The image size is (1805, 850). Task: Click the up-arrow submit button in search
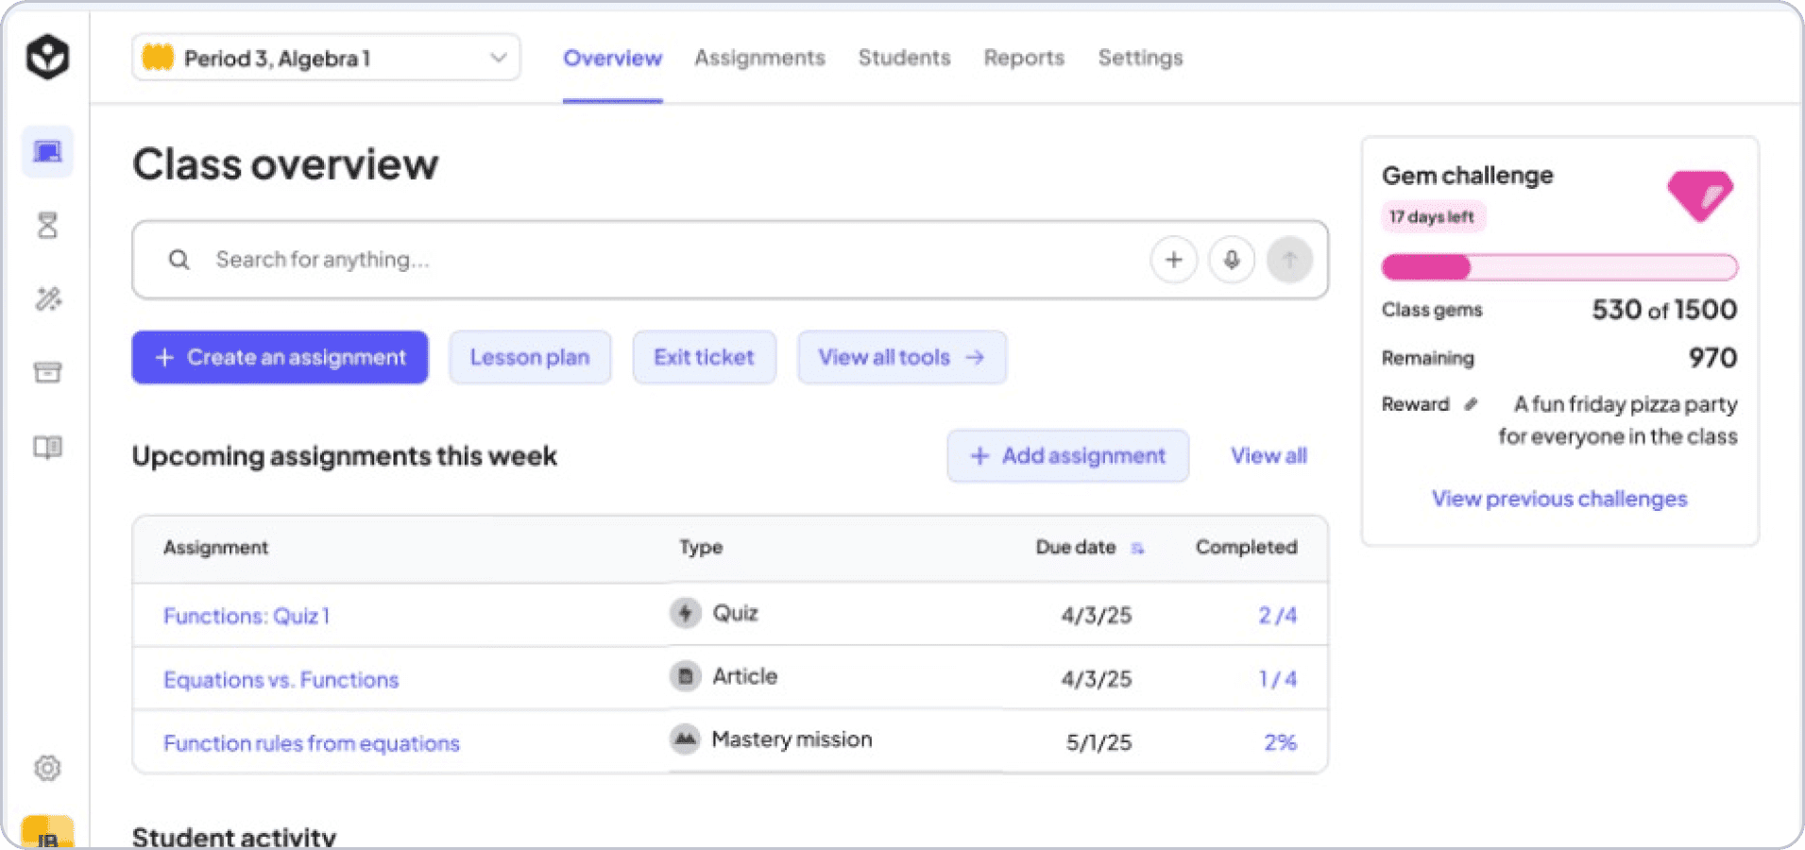(1289, 260)
